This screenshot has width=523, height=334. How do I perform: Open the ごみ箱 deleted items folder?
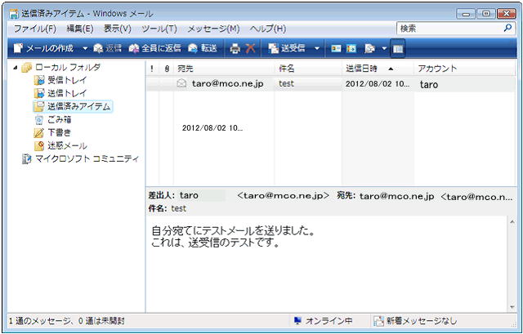tap(53, 119)
